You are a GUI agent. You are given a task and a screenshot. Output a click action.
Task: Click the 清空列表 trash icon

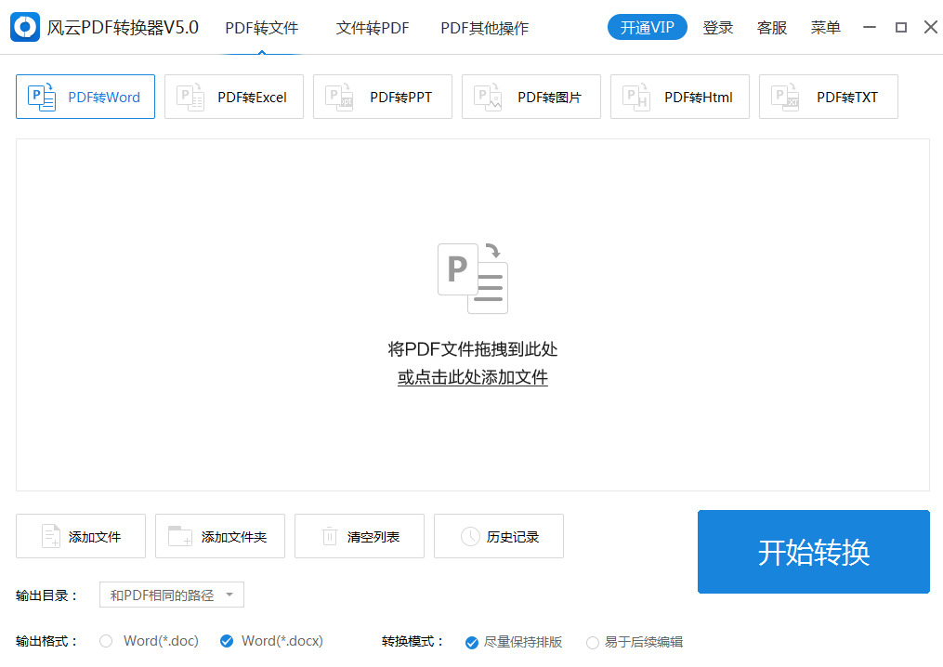point(330,536)
